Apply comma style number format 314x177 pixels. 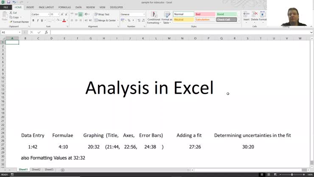click(x=133, y=20)
